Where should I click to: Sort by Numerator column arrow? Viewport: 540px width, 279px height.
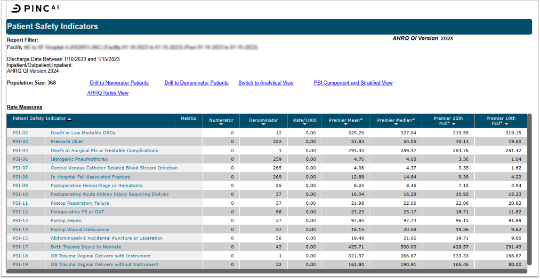click(221, 124)
